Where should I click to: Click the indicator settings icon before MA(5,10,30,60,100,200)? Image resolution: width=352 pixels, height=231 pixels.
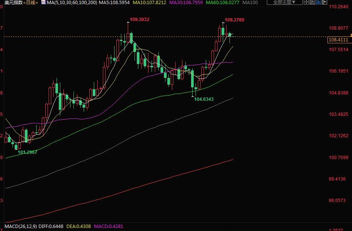pyautogui.click(x=44, y=3)
